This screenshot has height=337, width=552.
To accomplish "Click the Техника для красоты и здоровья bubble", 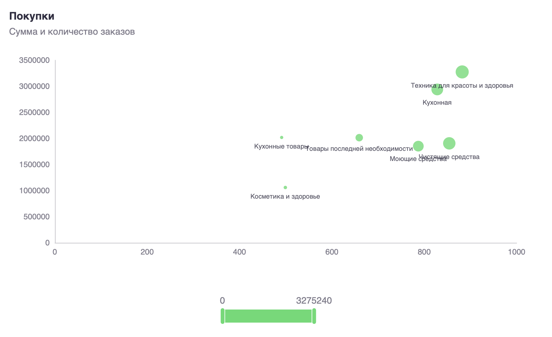I will [462, 72].
